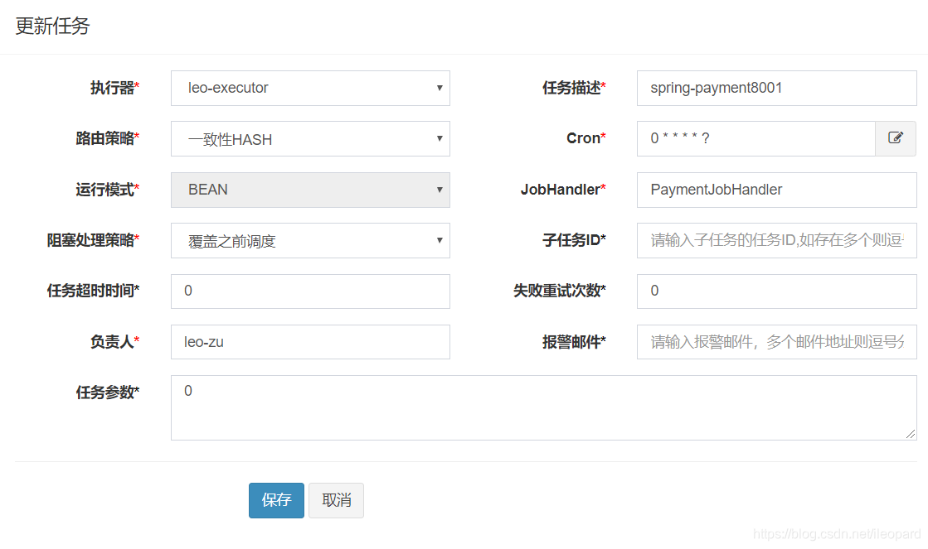This screenshot has height=549, width=928.
Task: Click the 子任务ID input field
Action: click(x=776, y=240)
